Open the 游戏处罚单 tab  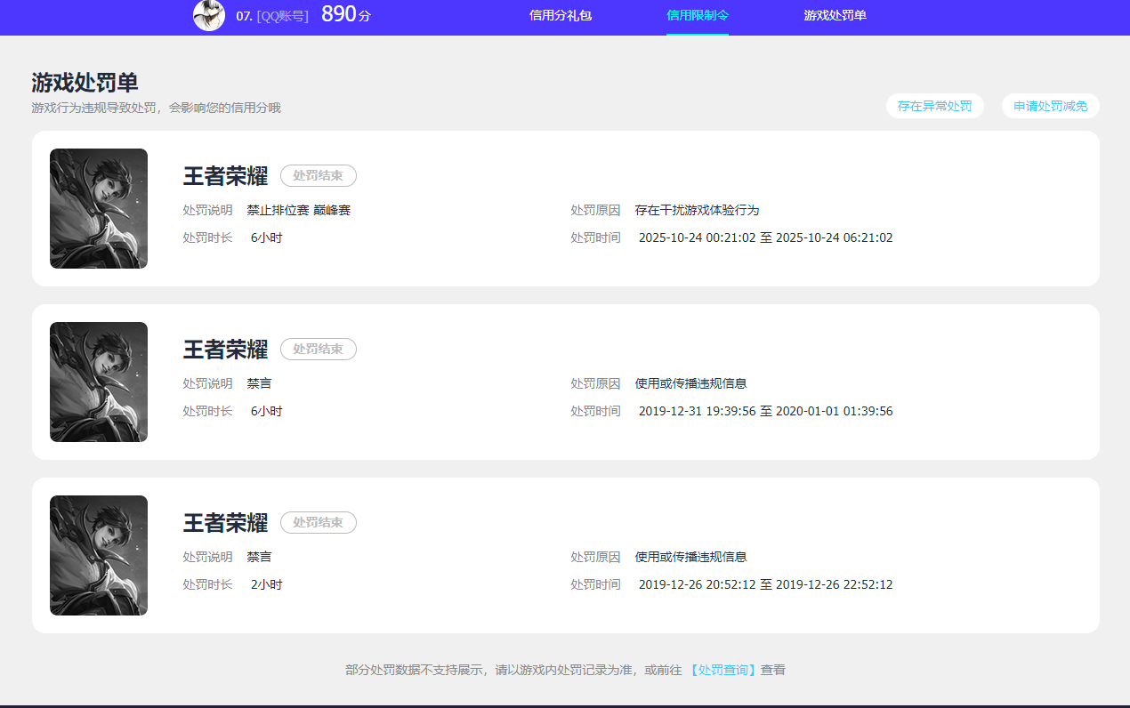[835, 15]
